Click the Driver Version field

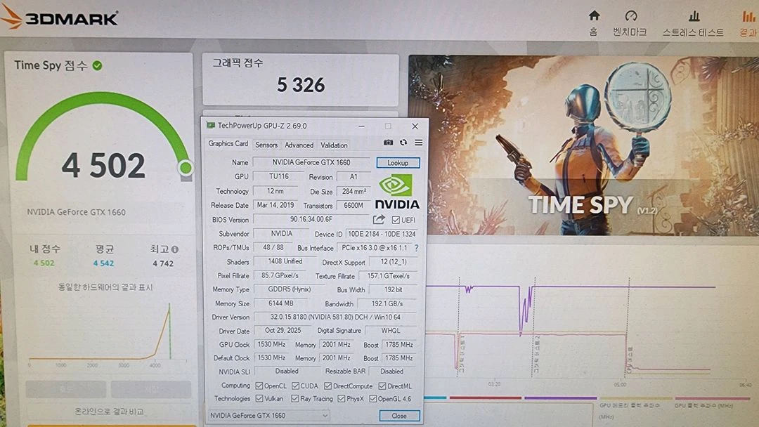pos(335,317)
